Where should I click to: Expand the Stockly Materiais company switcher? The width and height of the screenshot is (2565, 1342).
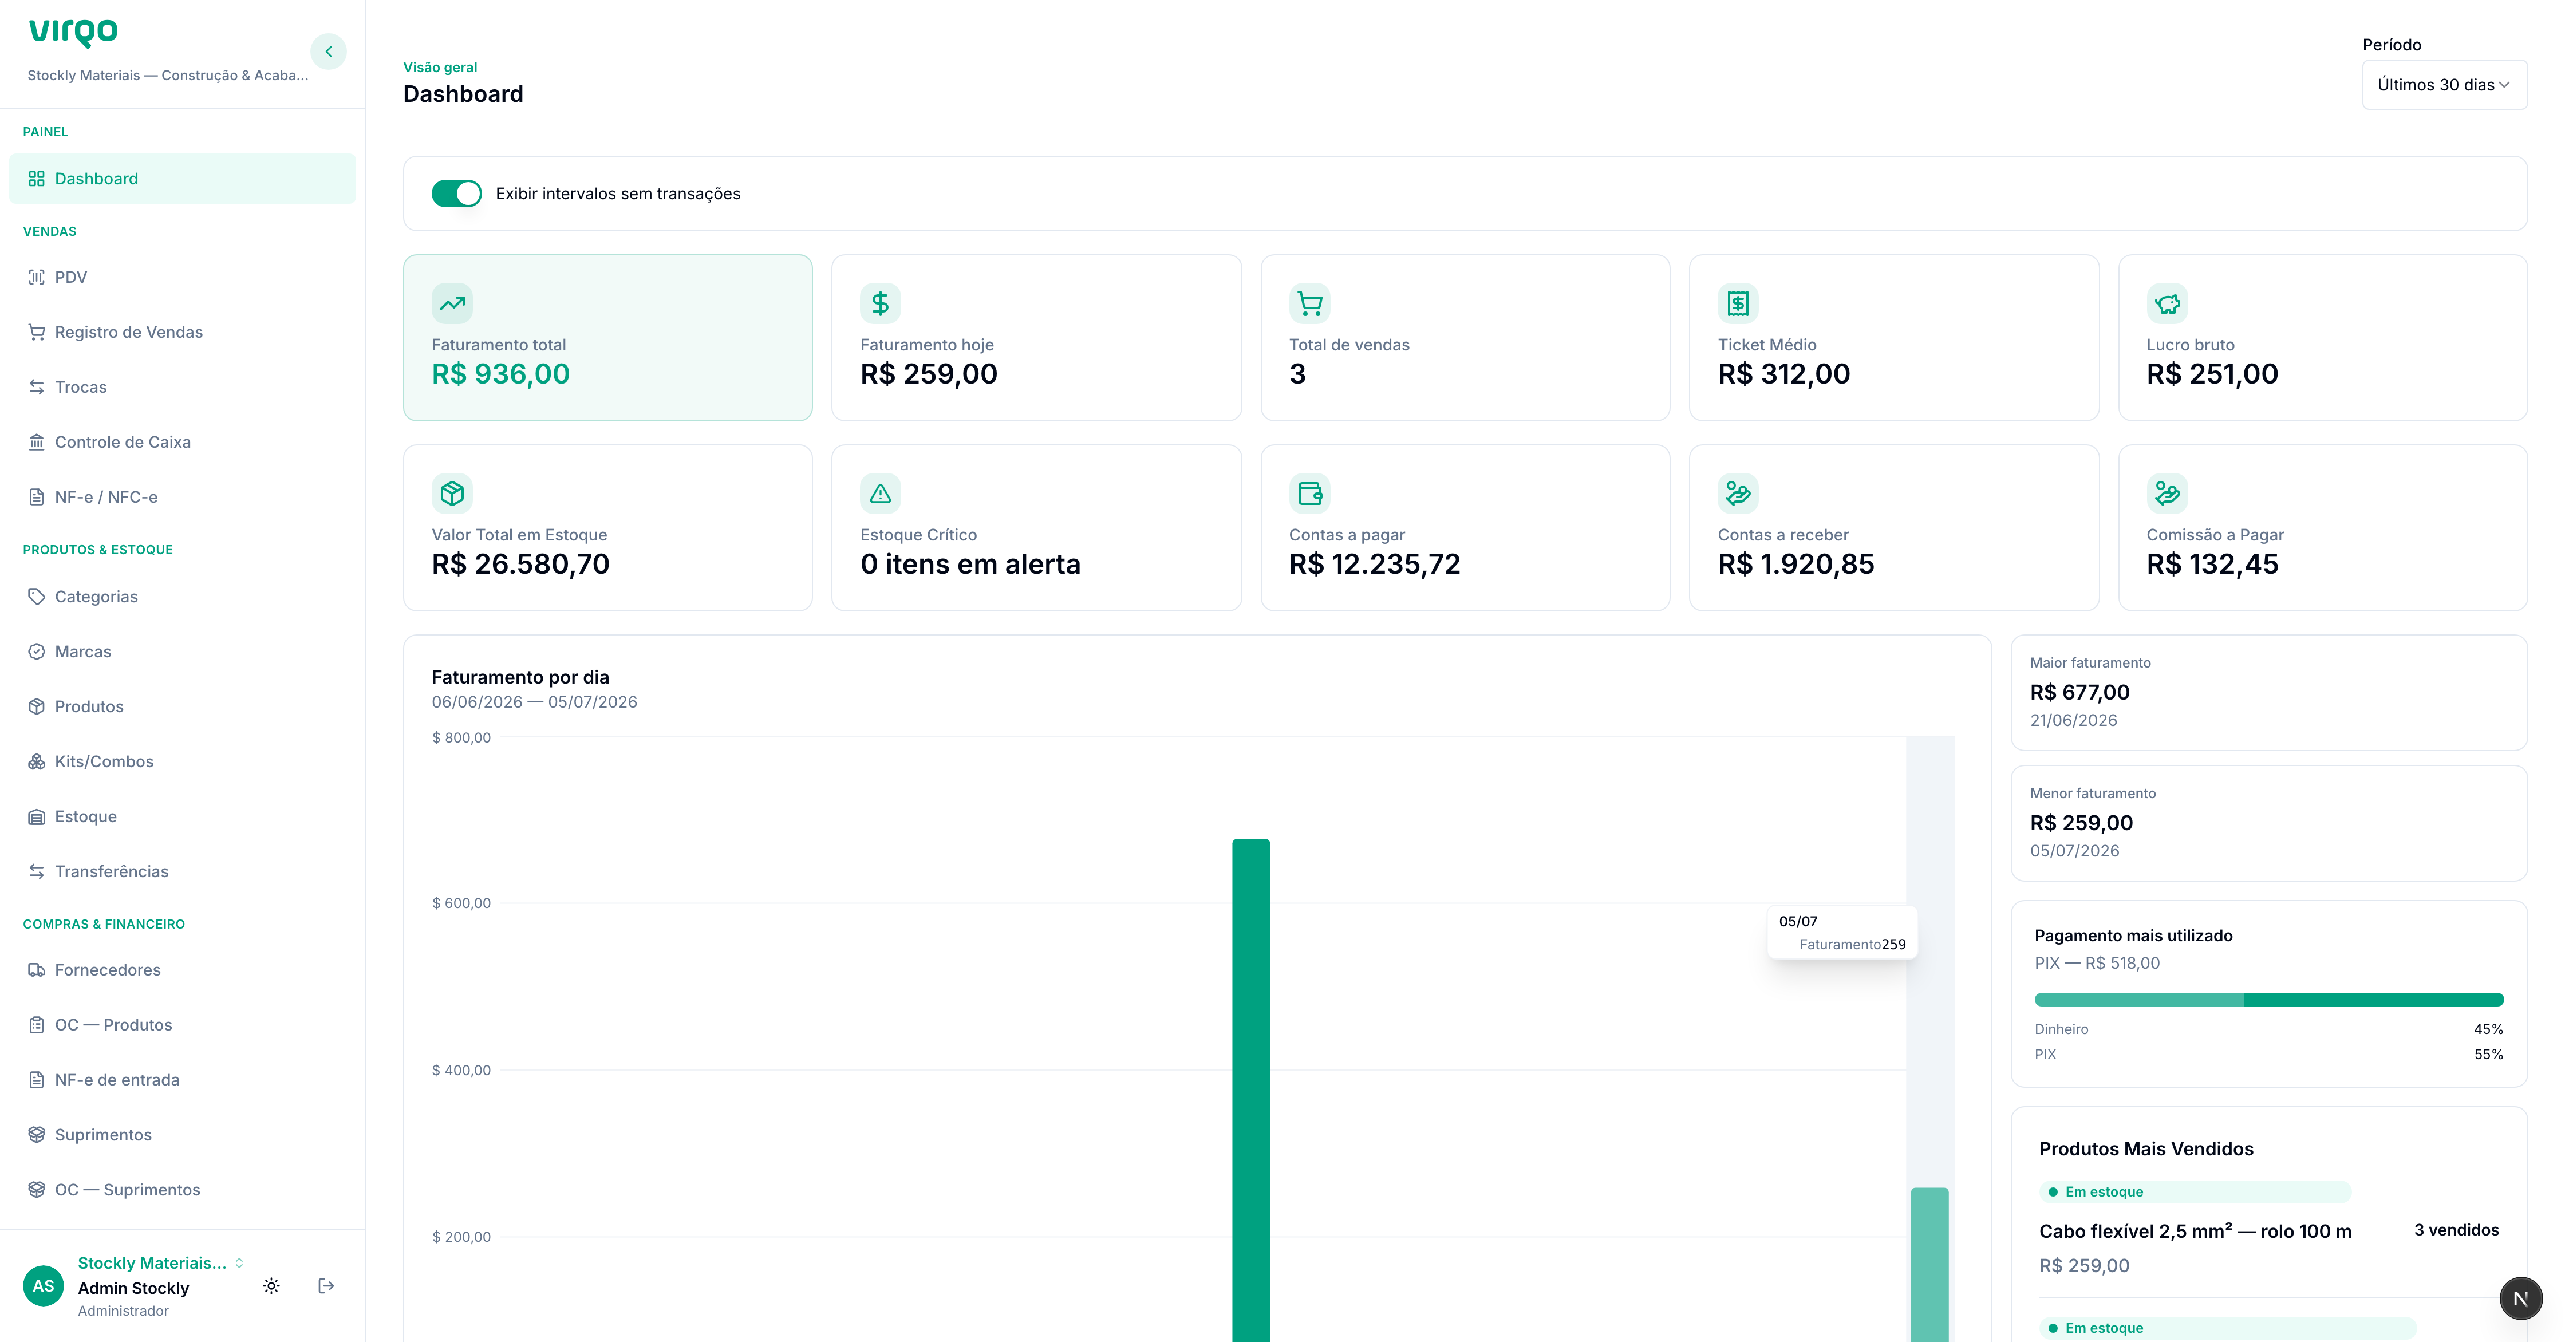point(160,1264)
